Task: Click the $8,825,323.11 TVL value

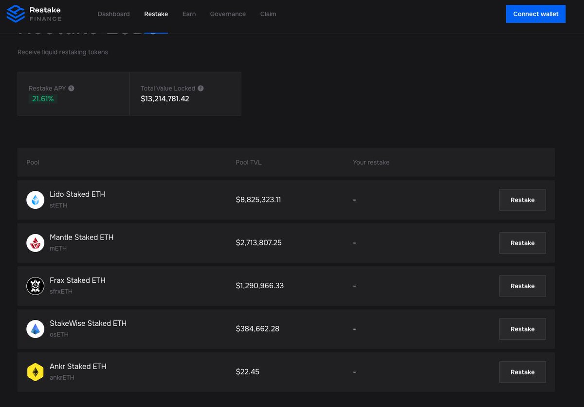Action: pyautogui.click(x=258, y=200)
